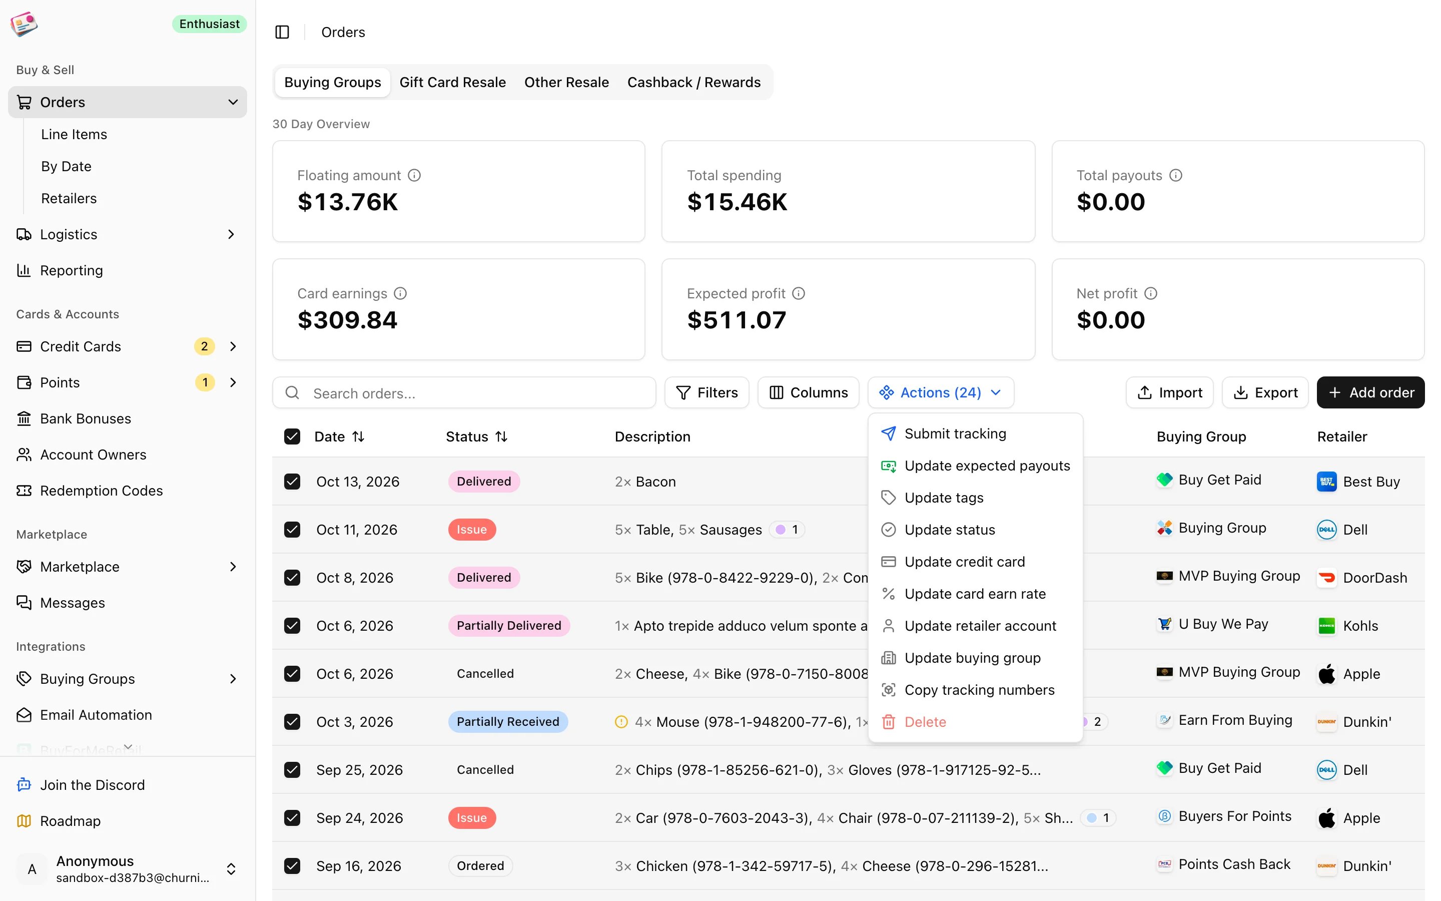Click the DoorDash retailer logo
This screenshot has height=901, width=1441.
click(1327, 578)
